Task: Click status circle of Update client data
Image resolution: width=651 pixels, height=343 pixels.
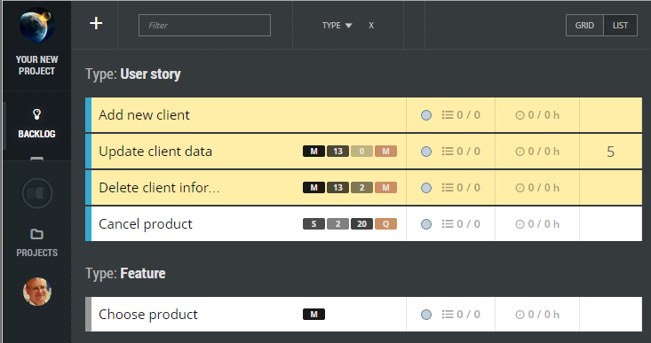Action: click(x=426, y=152)
